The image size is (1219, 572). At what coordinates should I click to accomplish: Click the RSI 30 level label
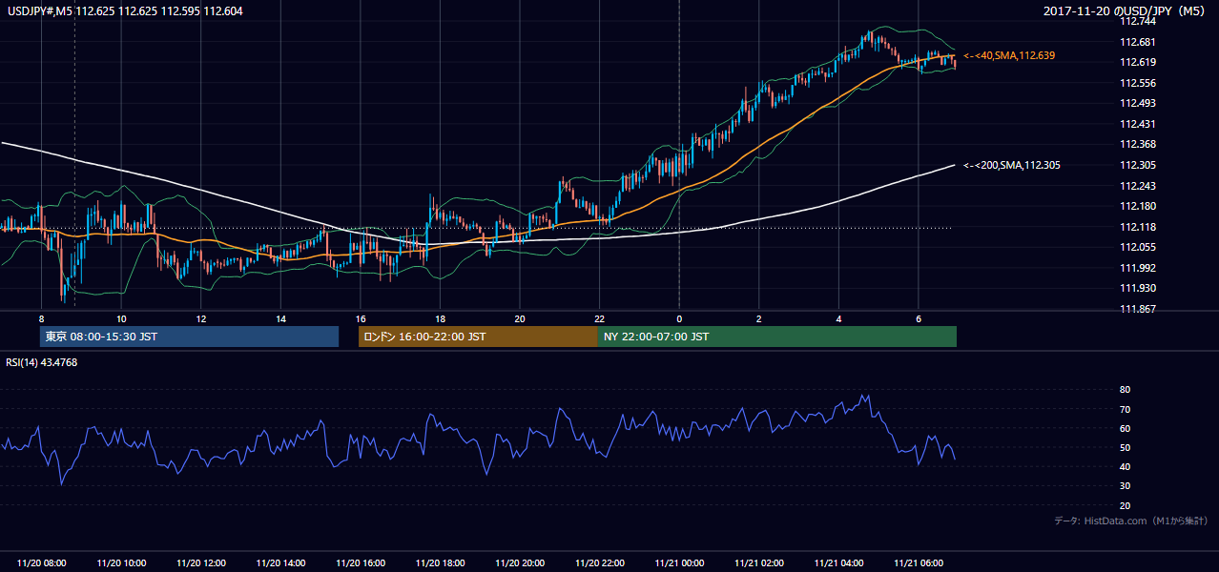pyautogui.click(x=1125, y=486)
